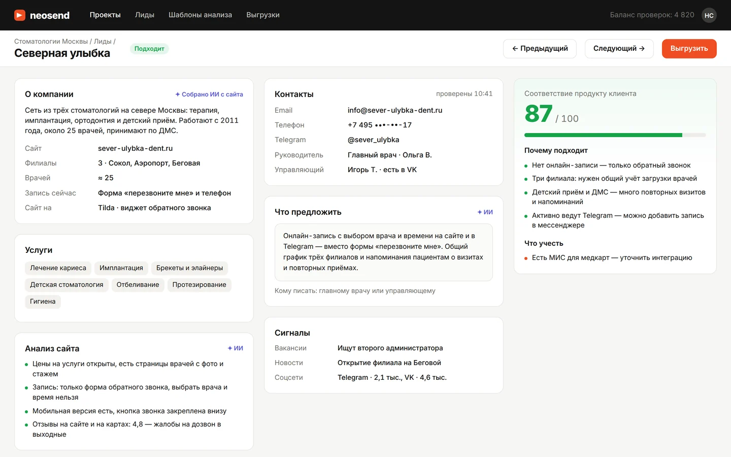Click the email info@sever-ulybka-dent.ru

click(395, 110)
